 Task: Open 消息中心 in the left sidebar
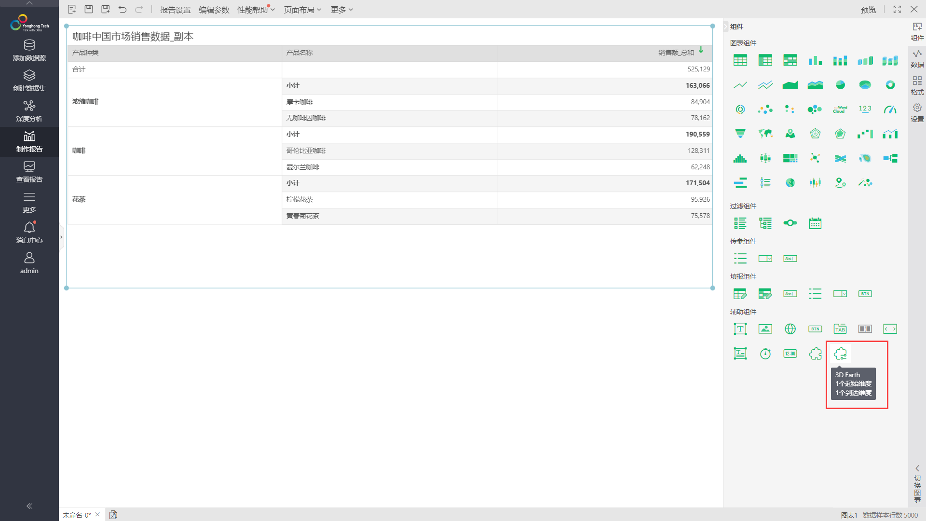(x=29, y=232)
